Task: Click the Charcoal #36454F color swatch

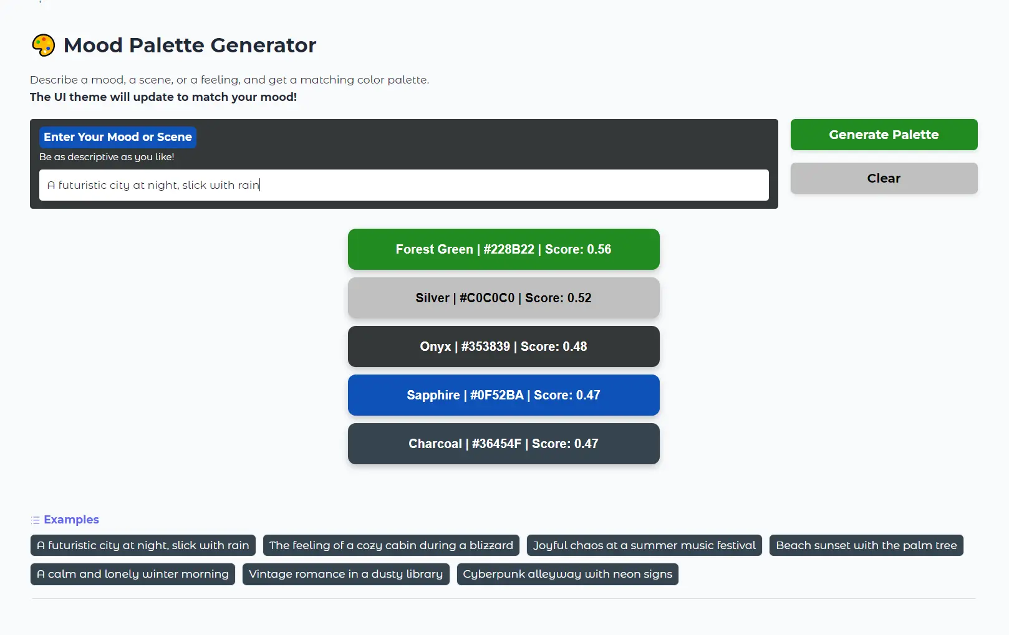Action: coord(503,444)
